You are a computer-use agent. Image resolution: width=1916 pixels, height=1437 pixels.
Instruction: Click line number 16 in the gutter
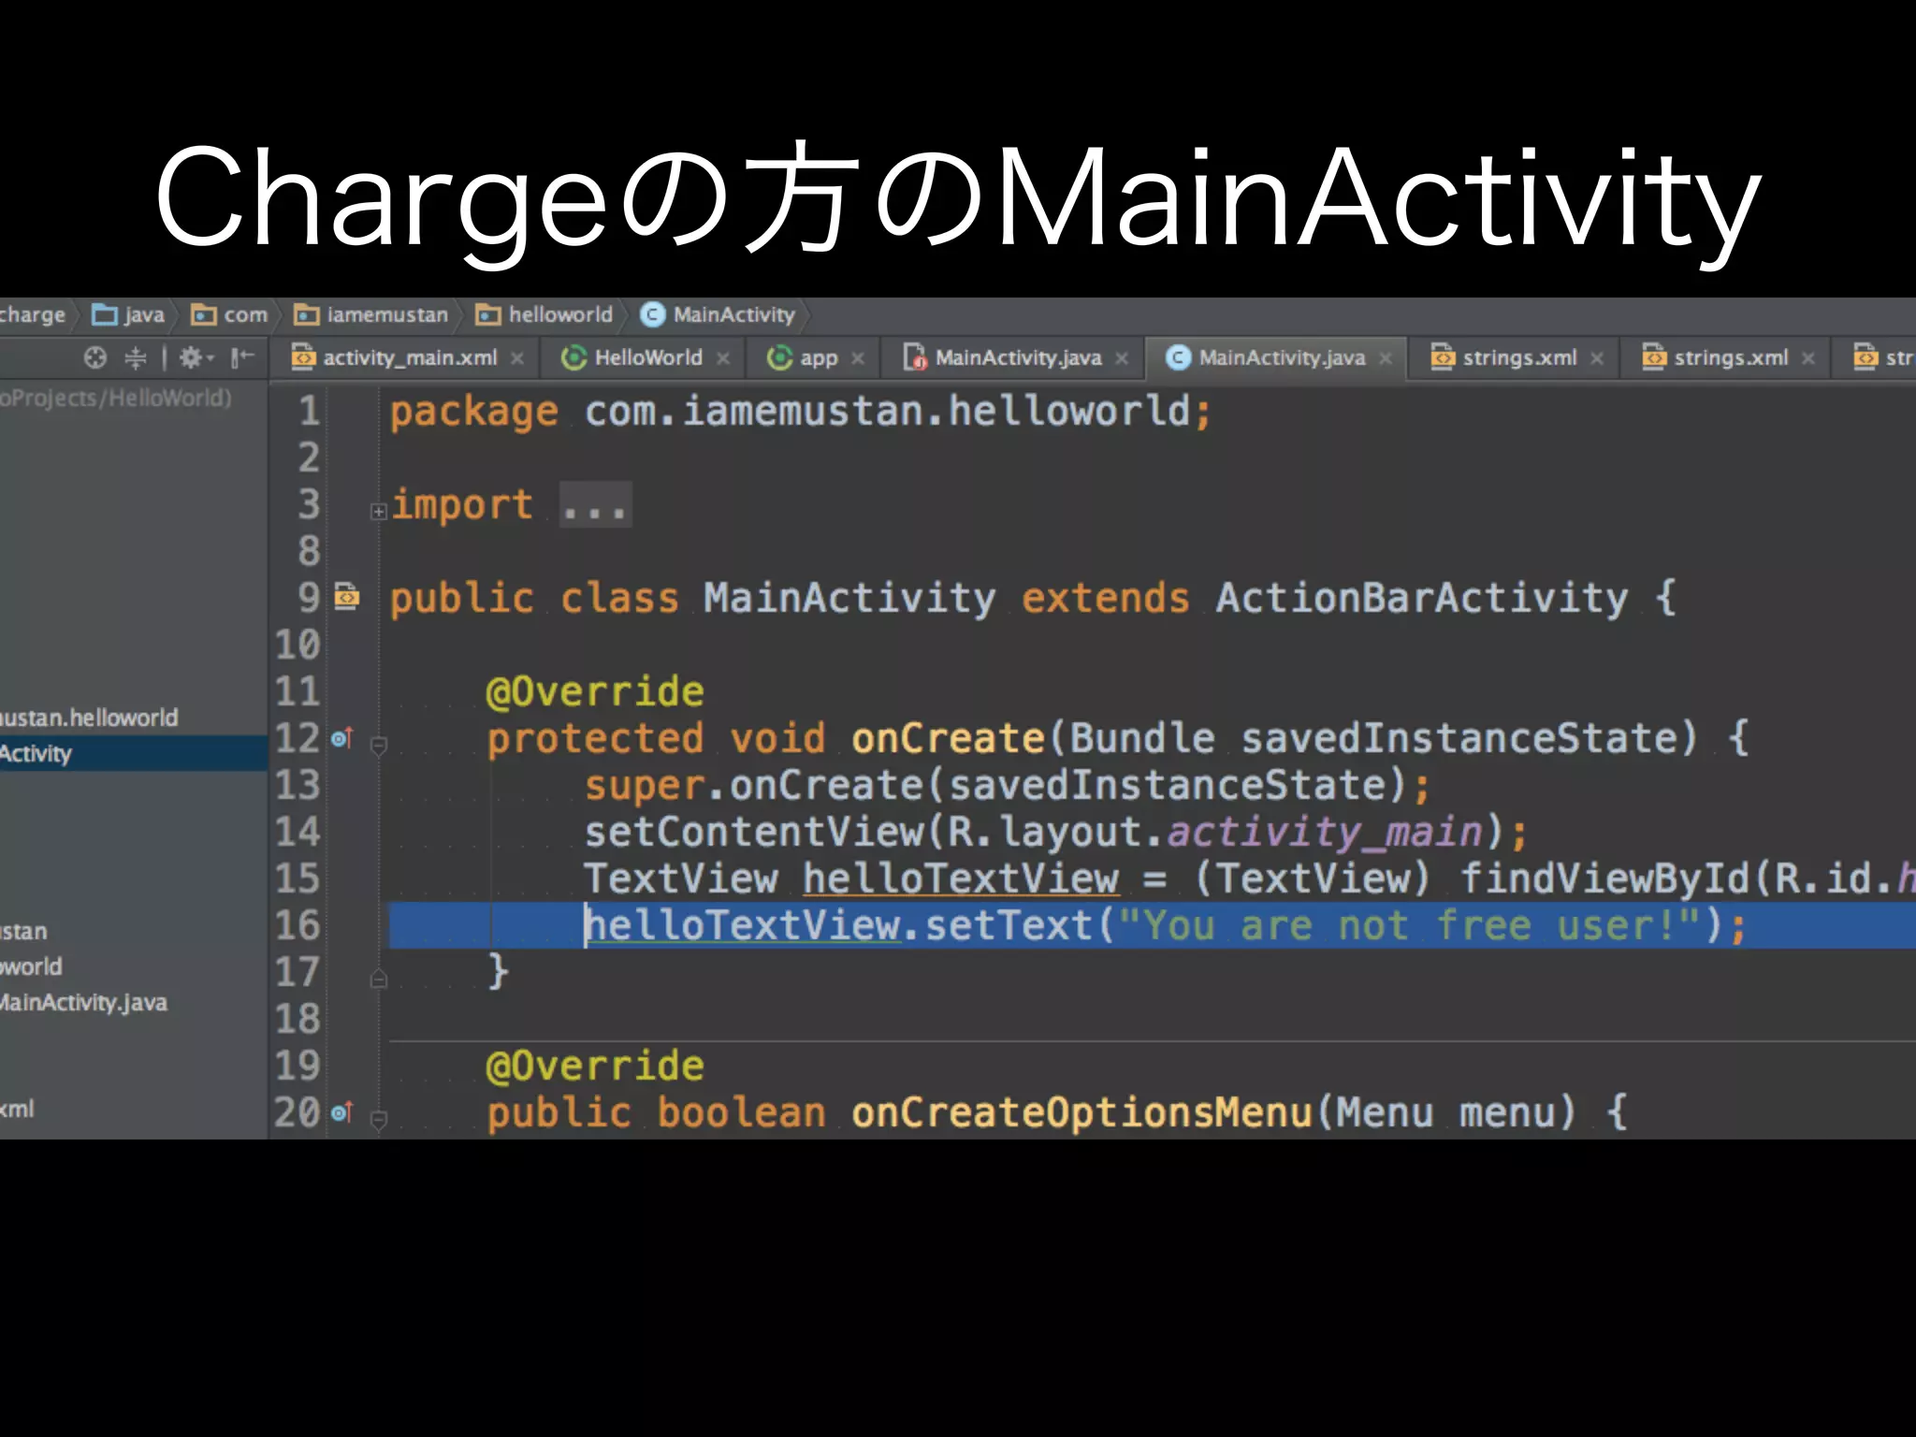pyautogui.click(x=298, y=926)
